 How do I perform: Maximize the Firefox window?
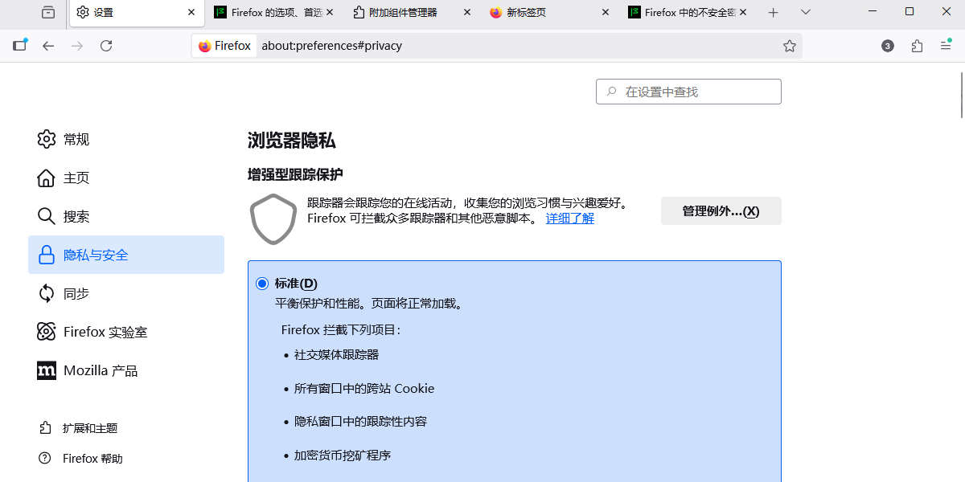tap(910, 11)
